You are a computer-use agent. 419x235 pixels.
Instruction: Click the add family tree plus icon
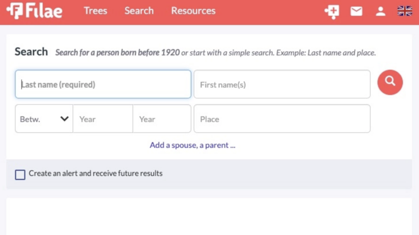(332, 11)
